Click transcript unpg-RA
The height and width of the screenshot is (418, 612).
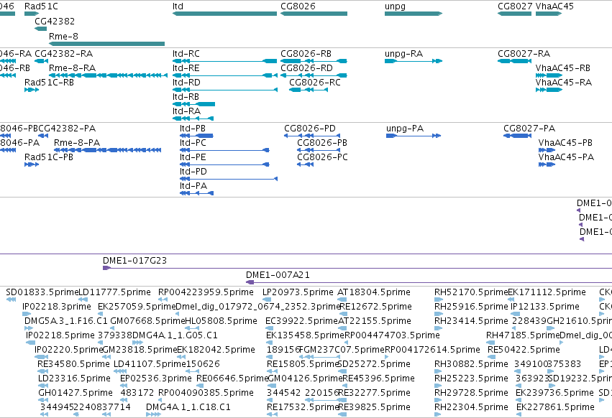click(x=414, y=61)
